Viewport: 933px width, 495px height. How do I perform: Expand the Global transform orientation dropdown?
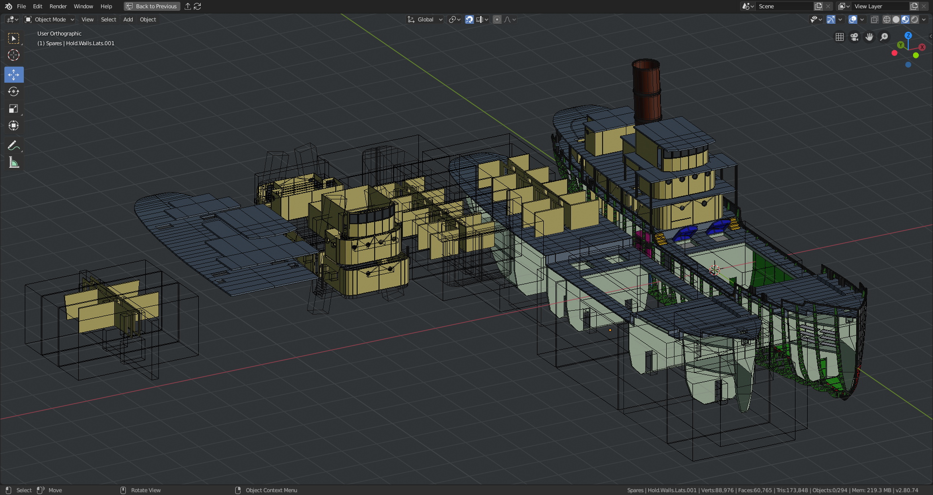(425, 19)
